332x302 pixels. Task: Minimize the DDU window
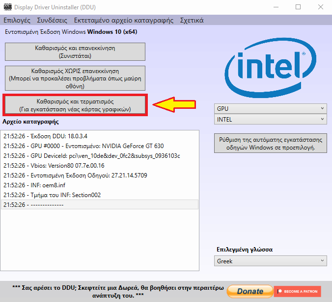click(276, 7)
